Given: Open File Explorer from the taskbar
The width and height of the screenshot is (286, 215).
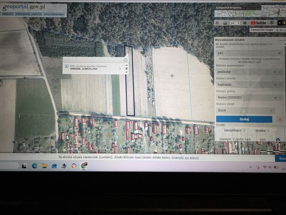Looking at the screenshot, I should click(x=45, y=166).
